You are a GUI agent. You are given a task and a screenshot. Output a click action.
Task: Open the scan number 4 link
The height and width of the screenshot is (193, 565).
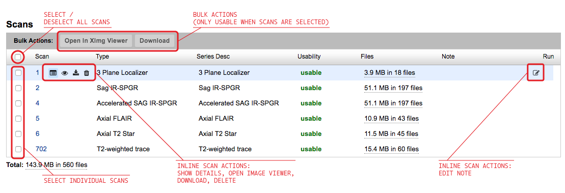pyautogui.click(x=38, y=103)
